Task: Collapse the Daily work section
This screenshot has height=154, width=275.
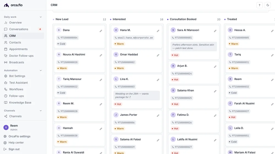Action: (41, 17)
